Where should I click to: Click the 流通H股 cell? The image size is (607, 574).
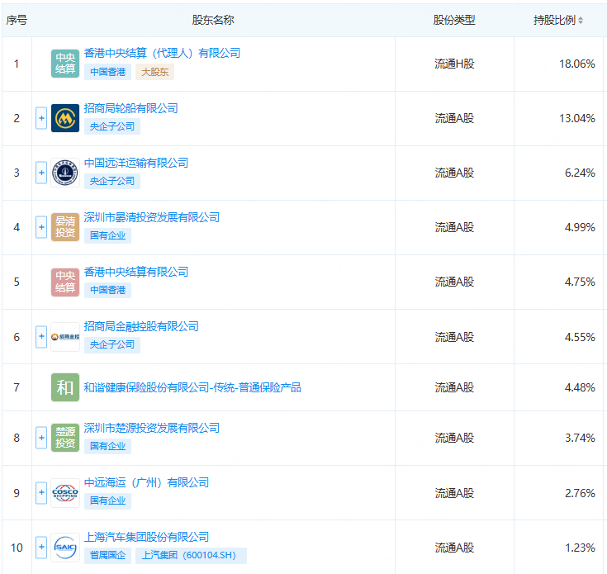454,64
